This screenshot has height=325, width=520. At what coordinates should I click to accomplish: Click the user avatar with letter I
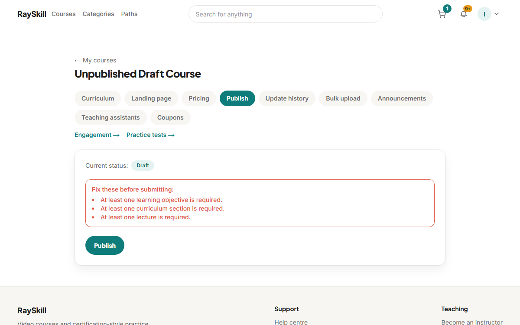point(484,14)
